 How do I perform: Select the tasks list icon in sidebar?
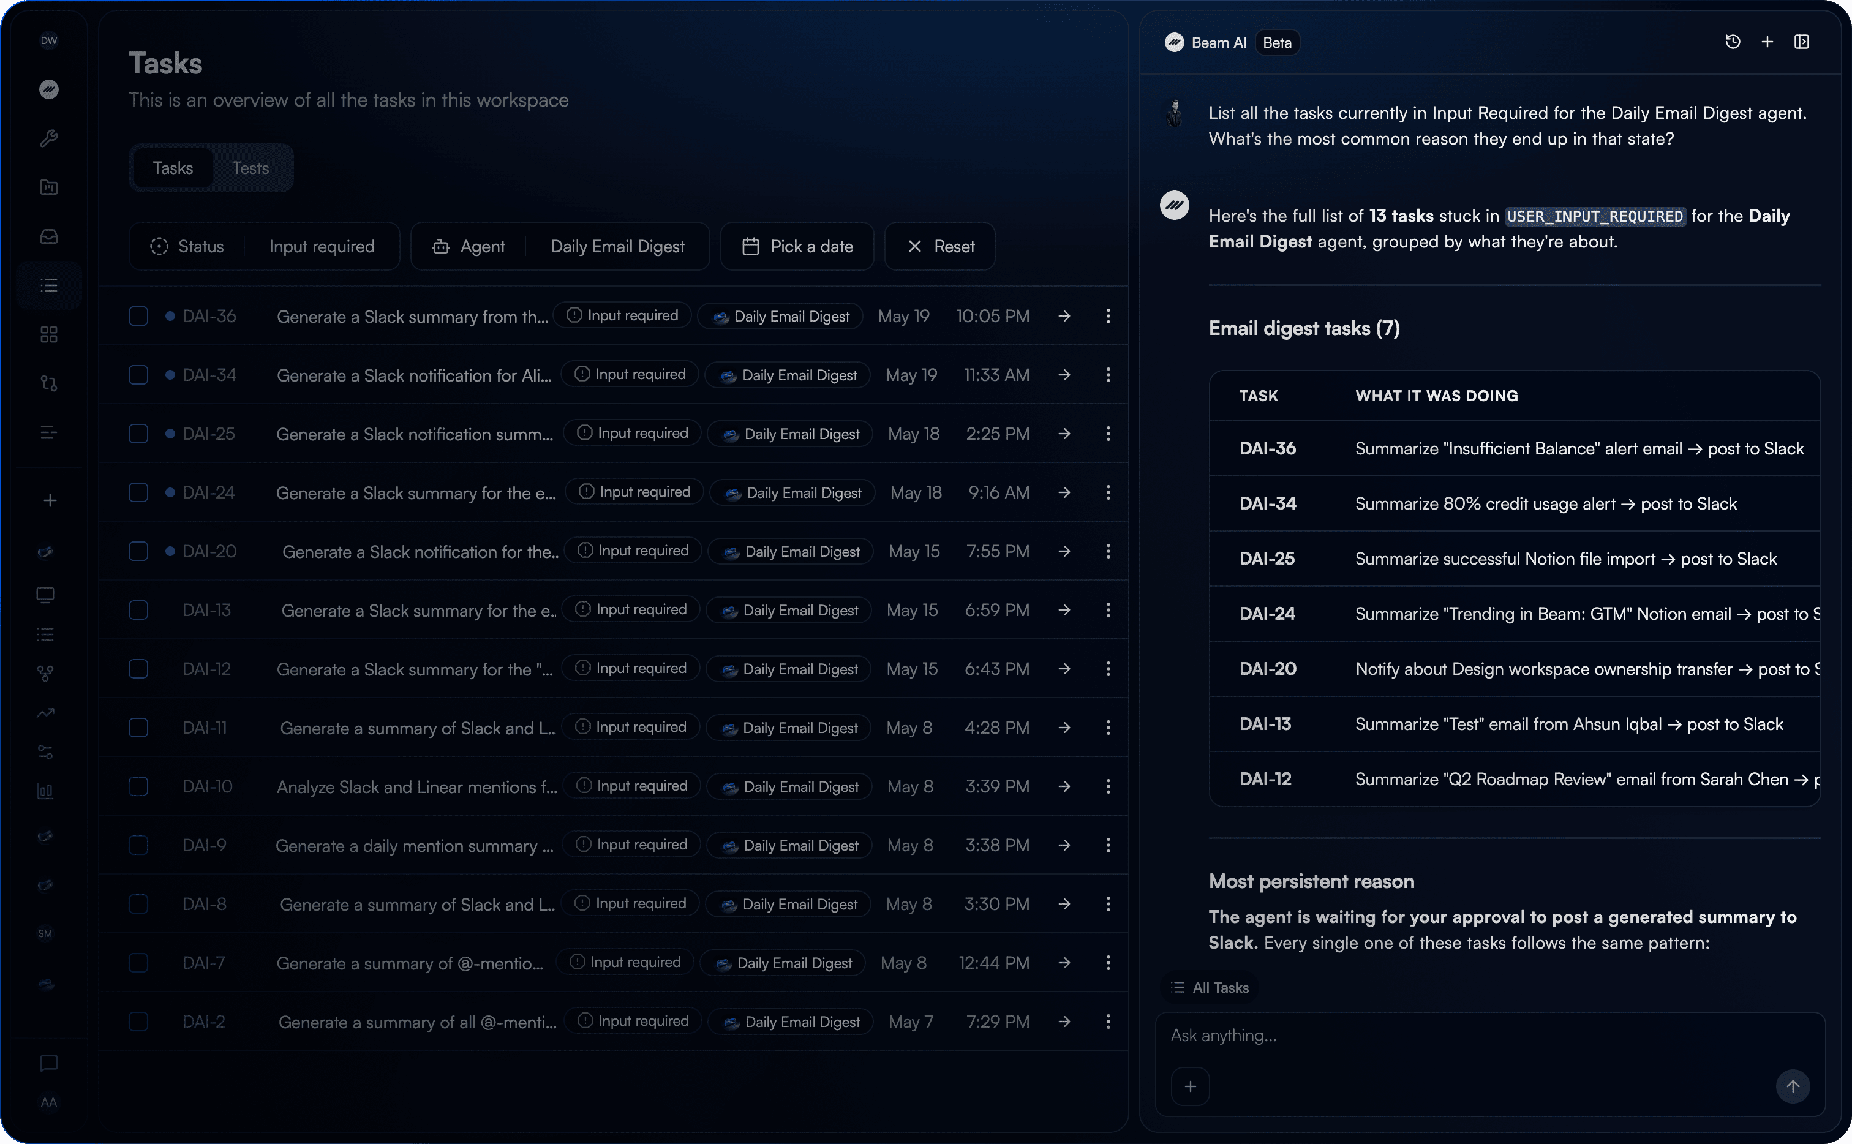coord(49,286)
